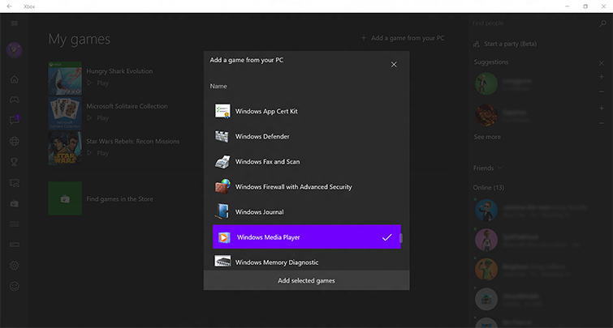The height and width of the screenshot is (328, 613).
Task: Open the Microsoft Solitaire Collection thumbnail
Action: point(65,113)
